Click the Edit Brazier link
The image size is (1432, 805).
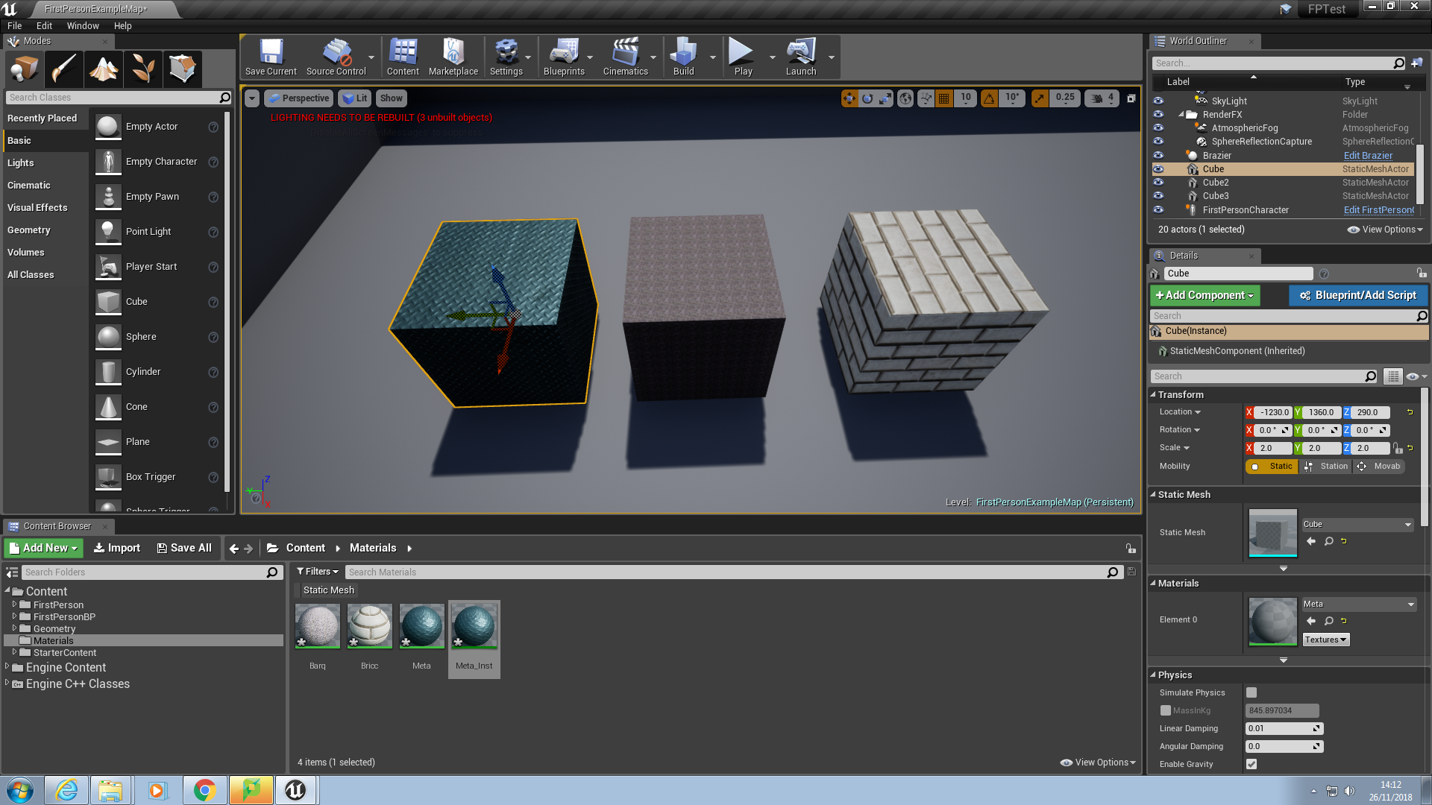pyautogui.click(x=1368, y=155)
